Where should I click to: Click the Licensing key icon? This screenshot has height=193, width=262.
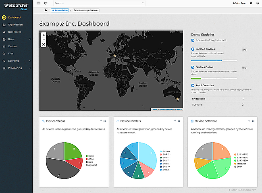click(x=4, y=61)
